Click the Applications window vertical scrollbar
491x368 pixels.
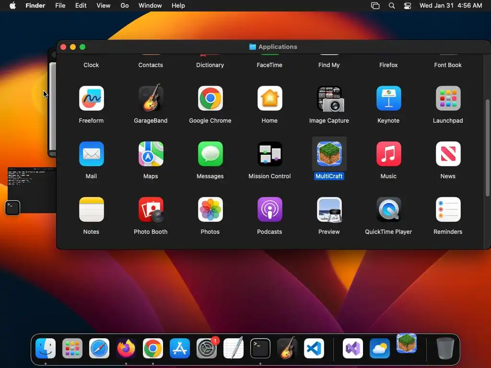(487, 148)
